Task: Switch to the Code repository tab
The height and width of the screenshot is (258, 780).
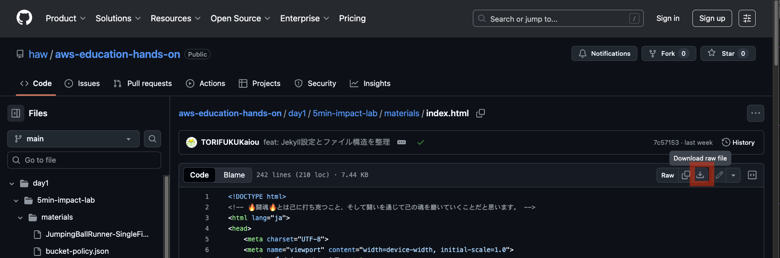Action: point(36,83)
